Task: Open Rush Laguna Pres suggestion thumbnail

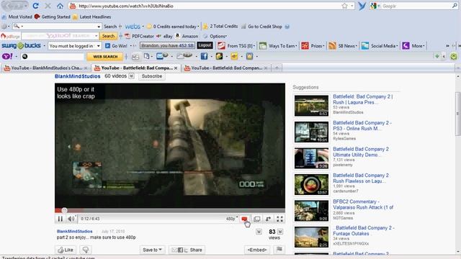Action: [x=312, y=106]
